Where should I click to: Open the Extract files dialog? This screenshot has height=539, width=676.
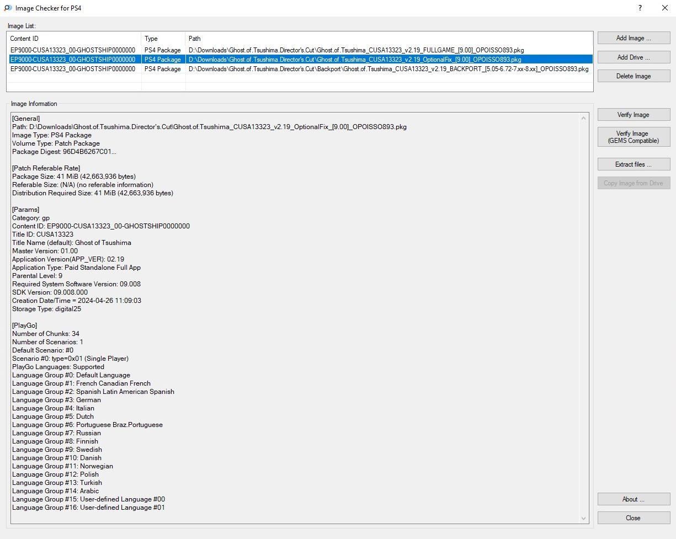pyautogui.click(x=634, y=164)
